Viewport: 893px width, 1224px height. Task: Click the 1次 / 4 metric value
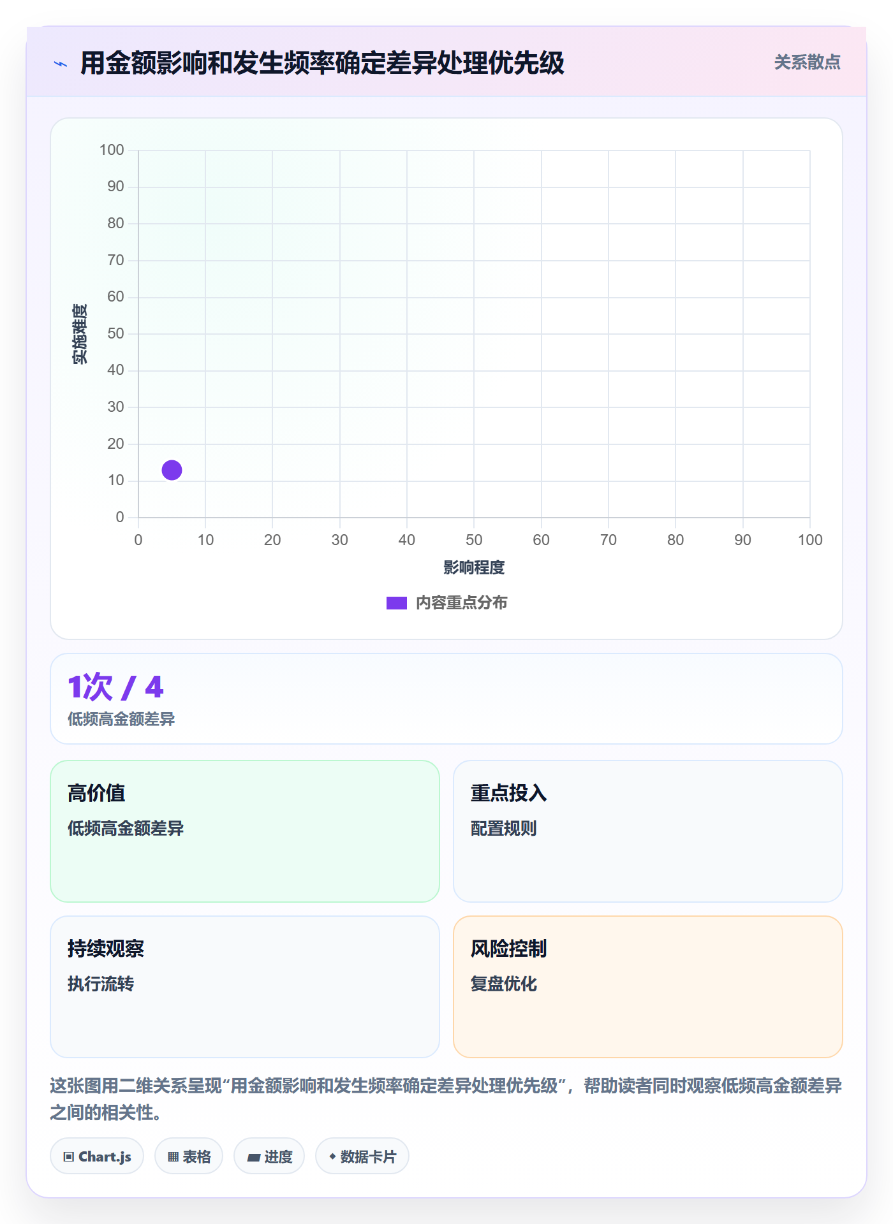[115, 687]
